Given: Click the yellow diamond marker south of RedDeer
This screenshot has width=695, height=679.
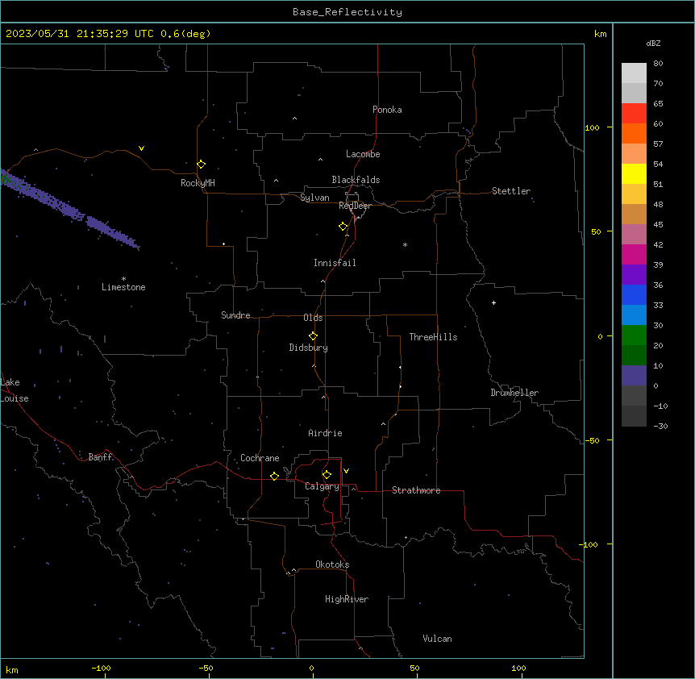Looking at the screenshot, I should click(343, 227).
